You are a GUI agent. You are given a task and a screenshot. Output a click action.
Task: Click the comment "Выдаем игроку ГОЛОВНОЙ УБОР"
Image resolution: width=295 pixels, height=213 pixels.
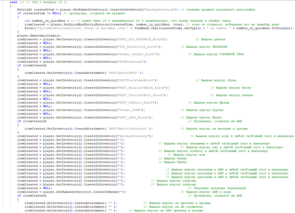pyautogui.click(x=216, y=54)
